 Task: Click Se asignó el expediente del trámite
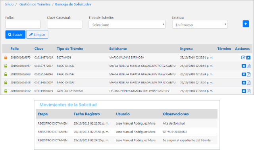tap(187, 140)
